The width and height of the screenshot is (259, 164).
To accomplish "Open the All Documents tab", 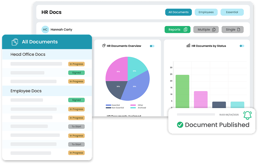I will coord(178,12).
